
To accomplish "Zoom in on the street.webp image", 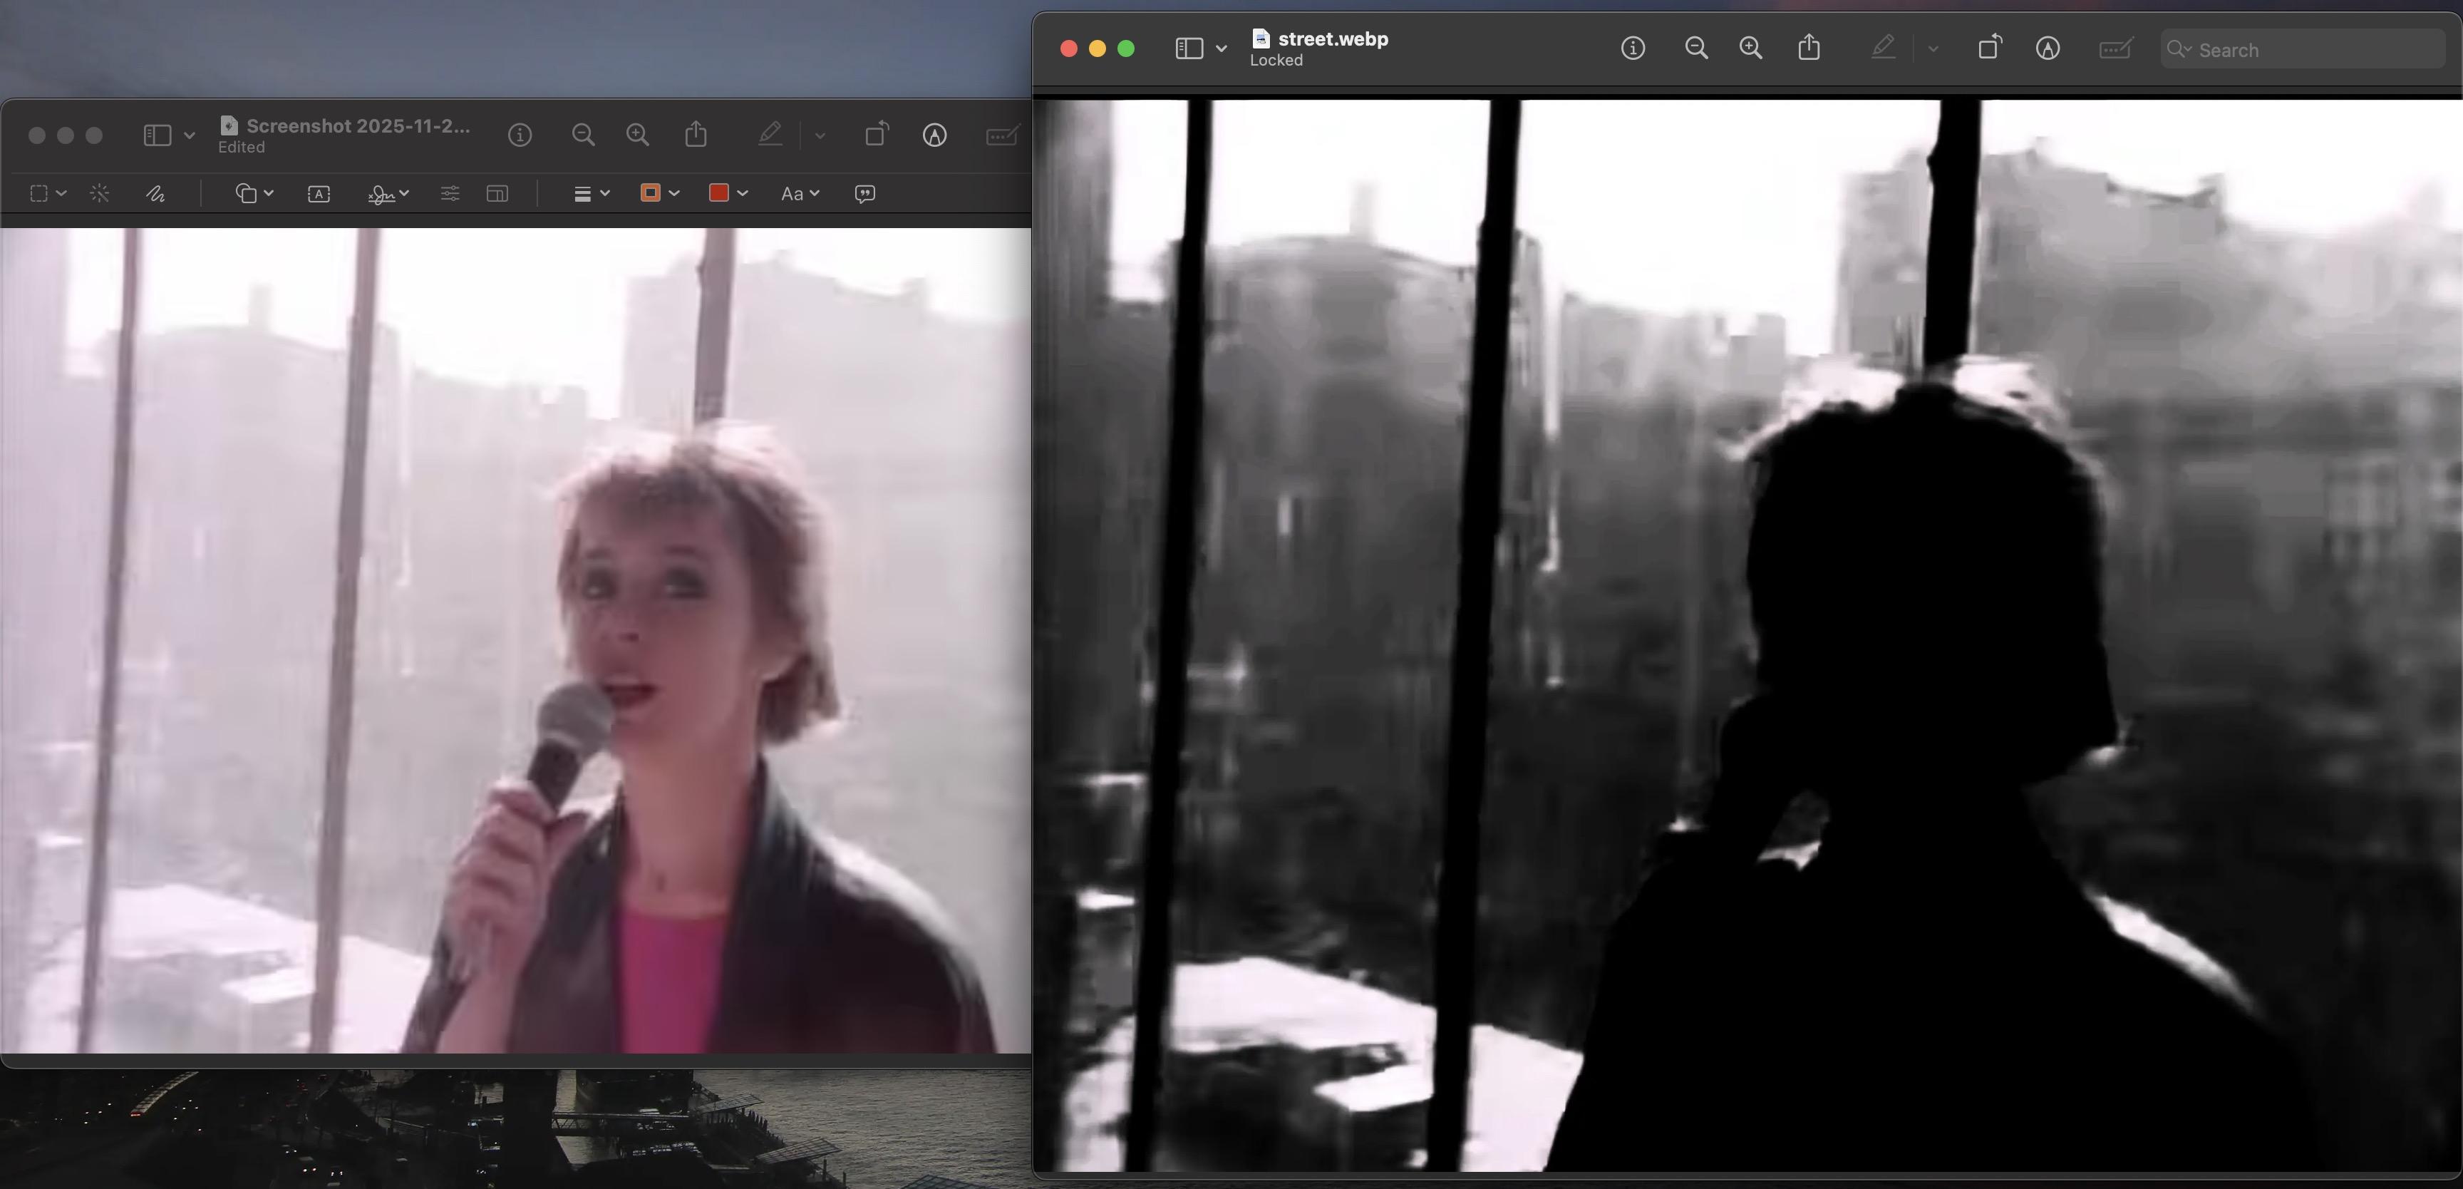I will coord(1750,48).
